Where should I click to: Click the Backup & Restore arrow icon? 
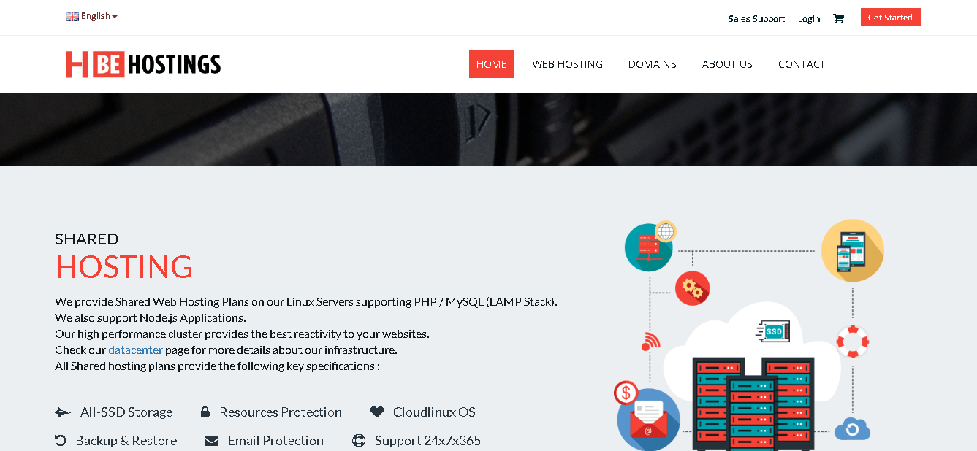pyautogui.click(x=61, y=440)
